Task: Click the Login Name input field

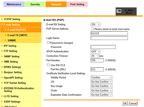Action: pos(109,38)
